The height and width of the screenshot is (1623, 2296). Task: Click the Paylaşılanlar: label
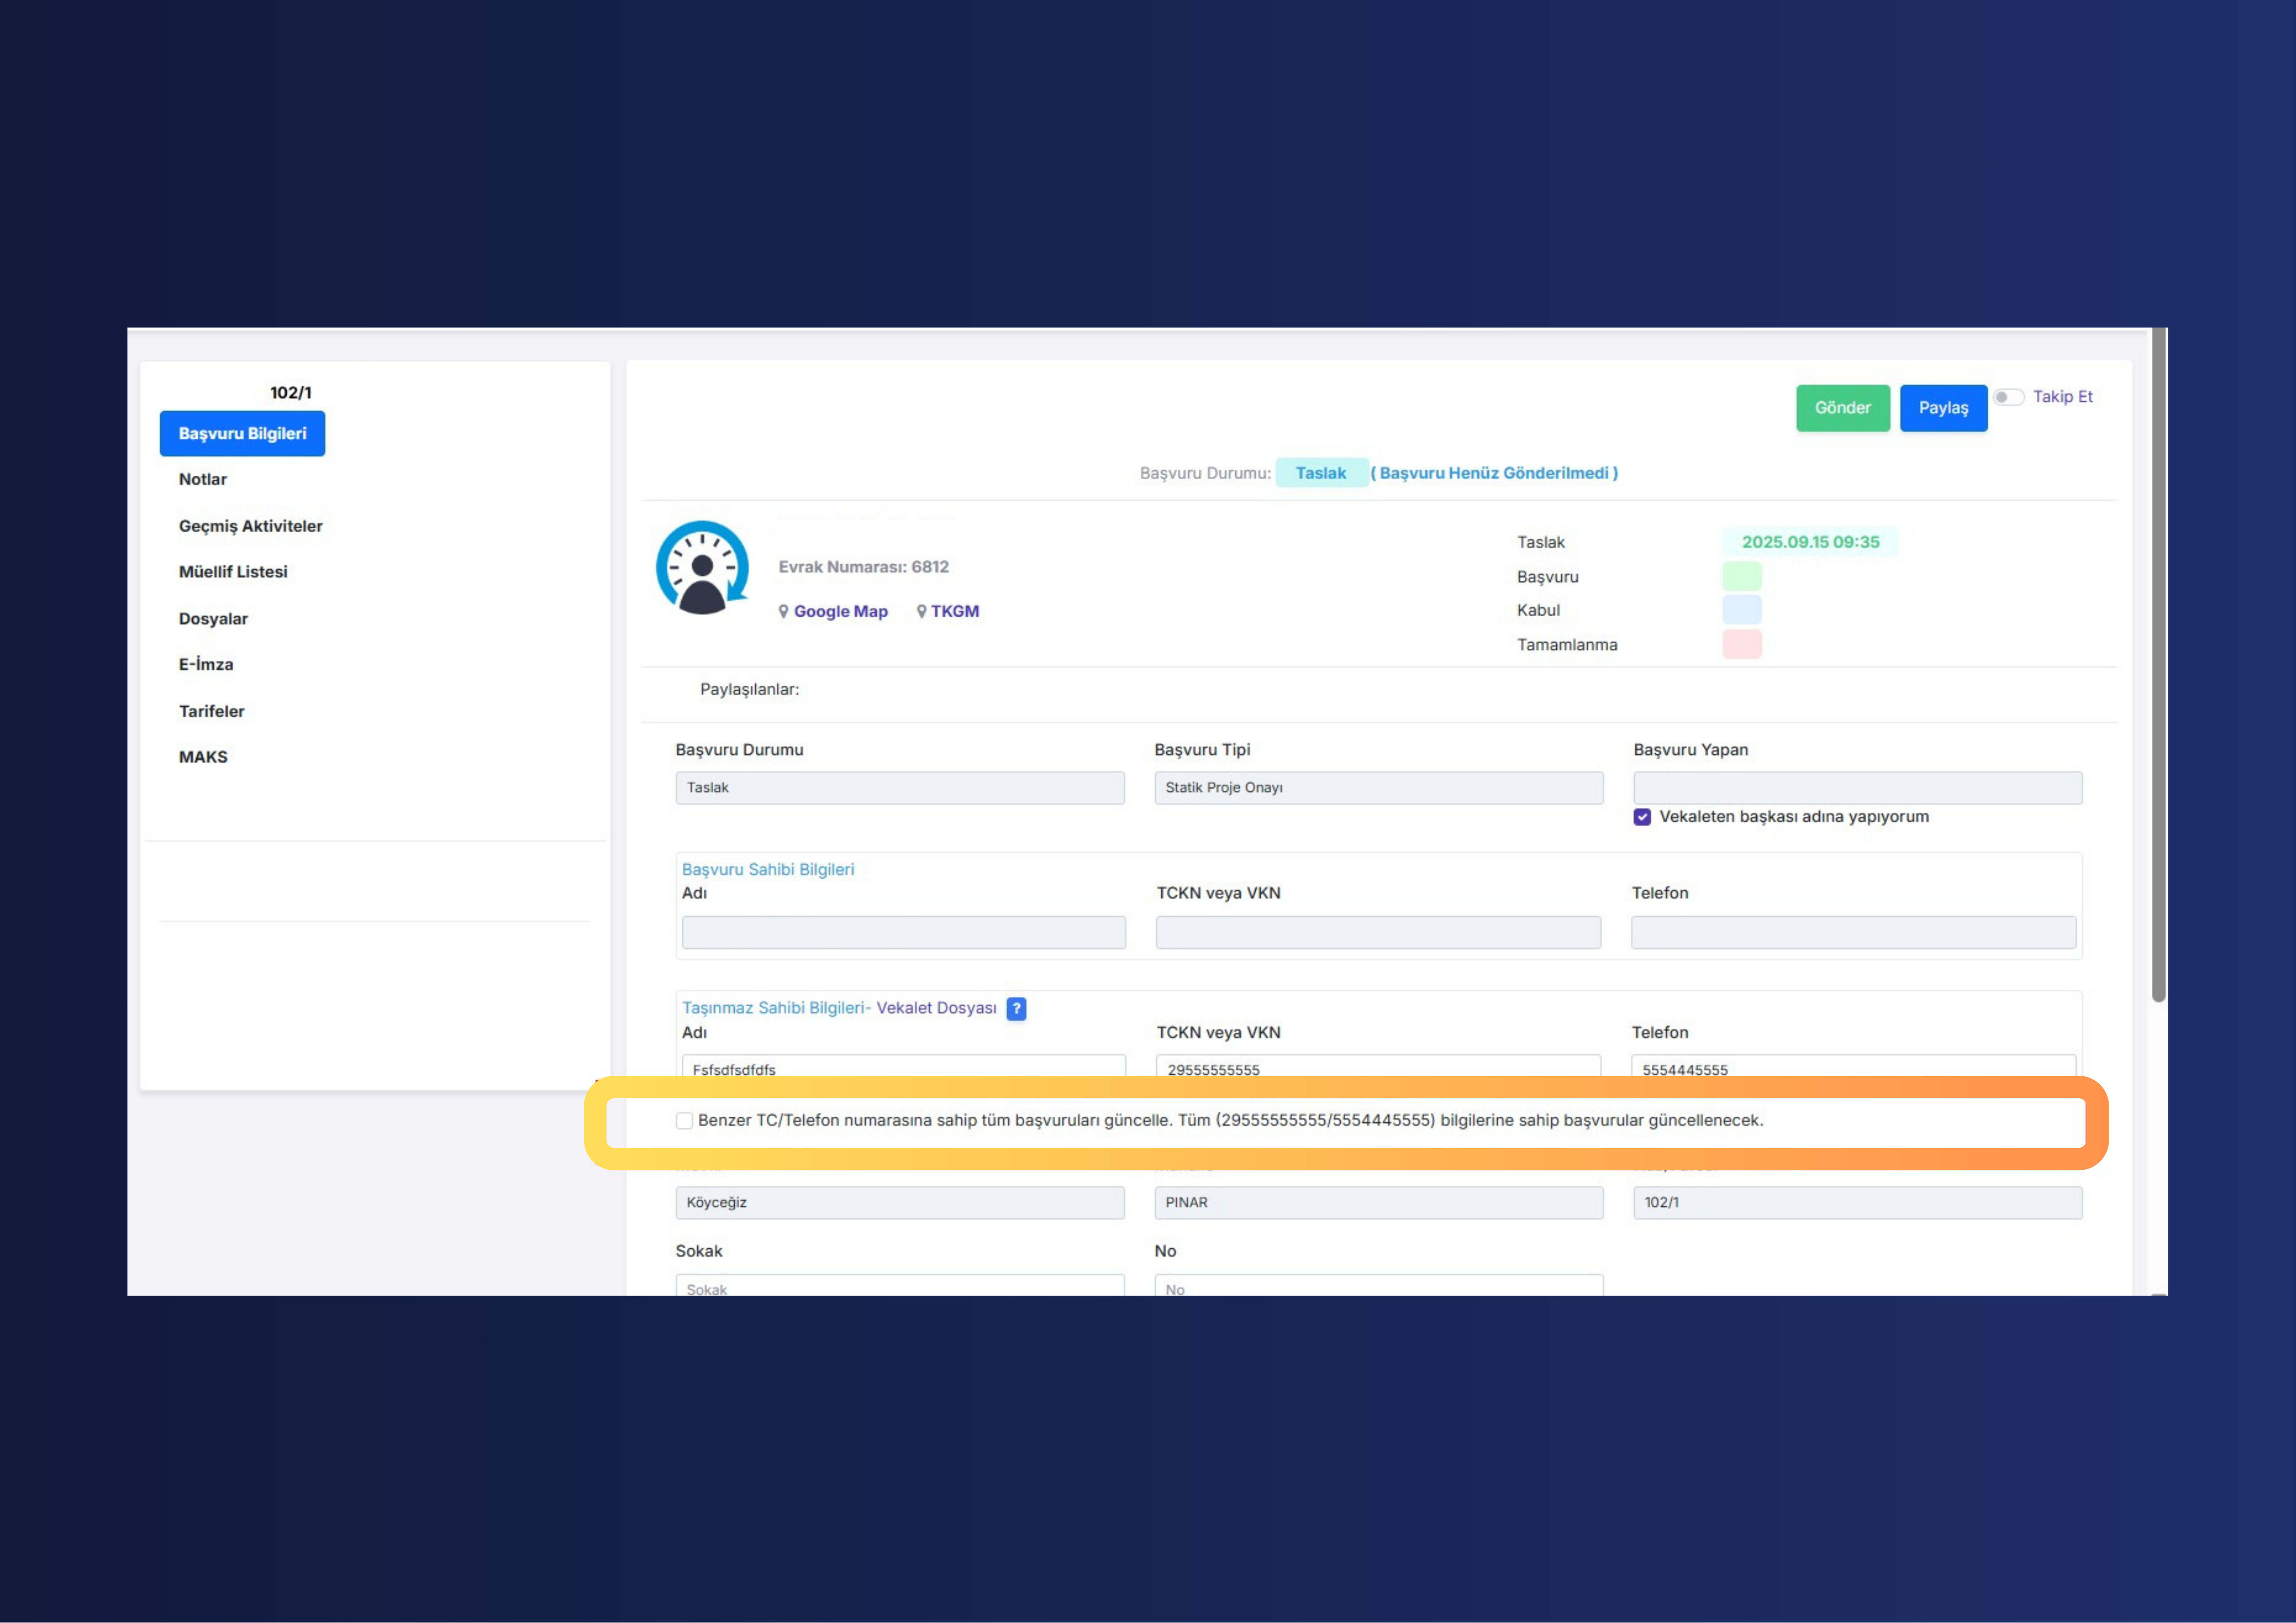tap(750, 690)
